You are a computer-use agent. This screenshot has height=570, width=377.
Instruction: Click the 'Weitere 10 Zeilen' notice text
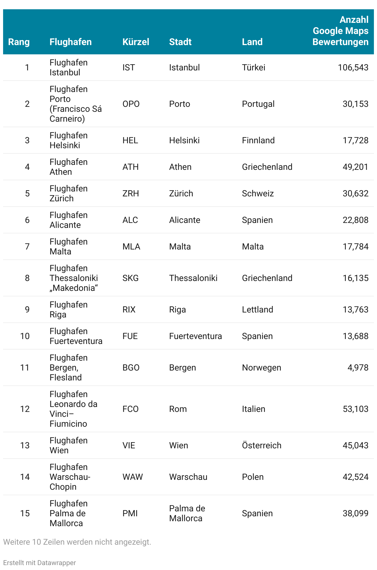pyautogui.click(x=77, y=542)
